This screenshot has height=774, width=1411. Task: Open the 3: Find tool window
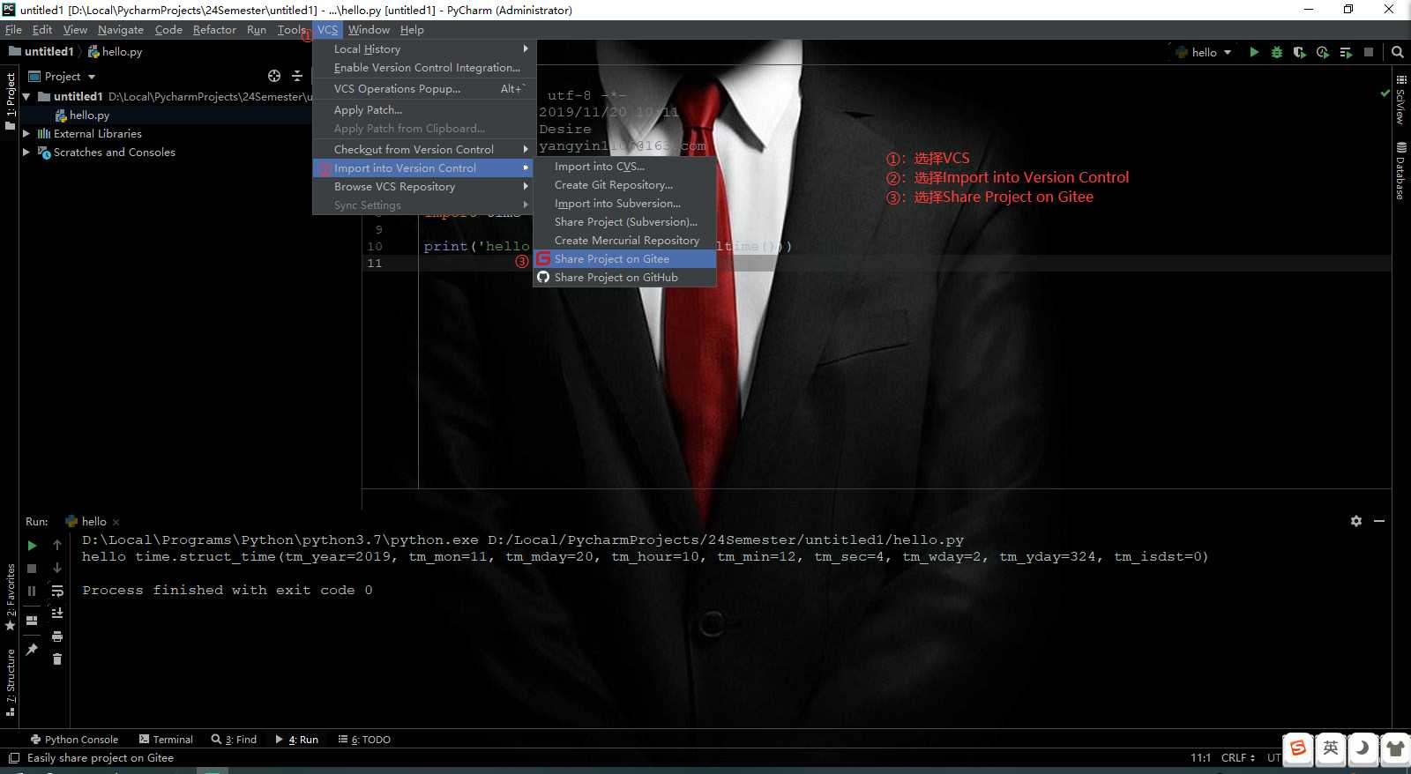point(234,740)
